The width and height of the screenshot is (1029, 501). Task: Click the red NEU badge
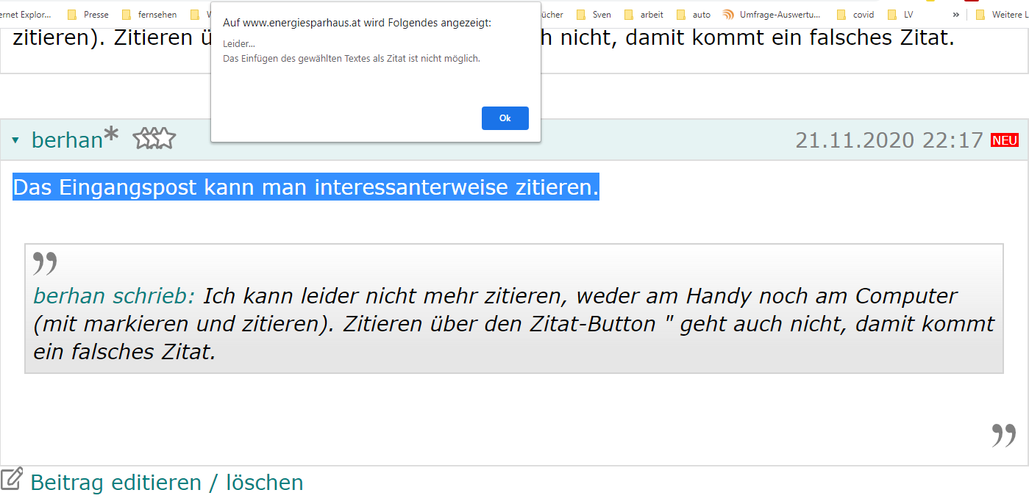(1005, 140)
